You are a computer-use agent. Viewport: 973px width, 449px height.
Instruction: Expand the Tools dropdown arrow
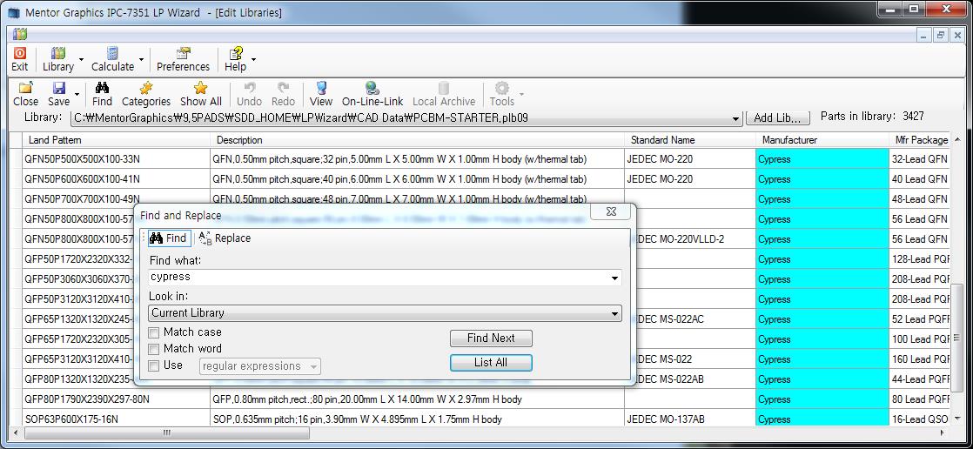pyautogui.click(x=521, y=94)
